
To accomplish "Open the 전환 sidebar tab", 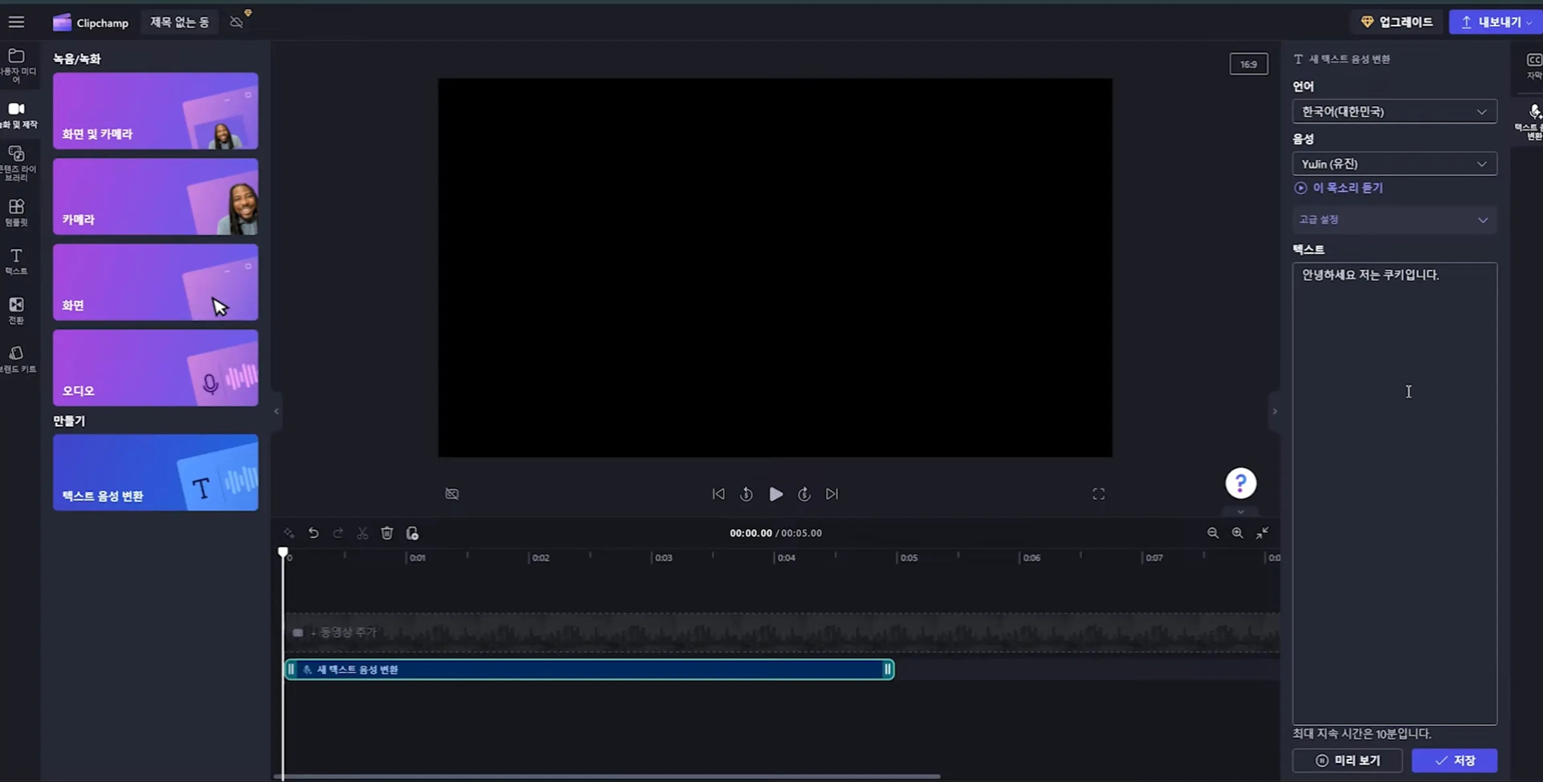I will tap(17, 311).
